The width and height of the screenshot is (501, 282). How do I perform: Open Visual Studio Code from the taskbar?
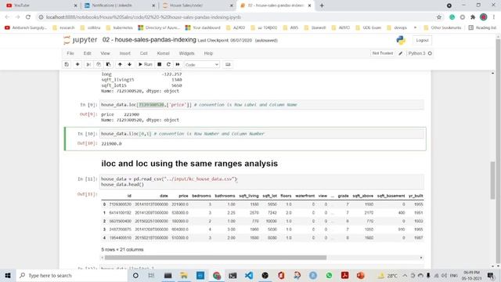249,275
